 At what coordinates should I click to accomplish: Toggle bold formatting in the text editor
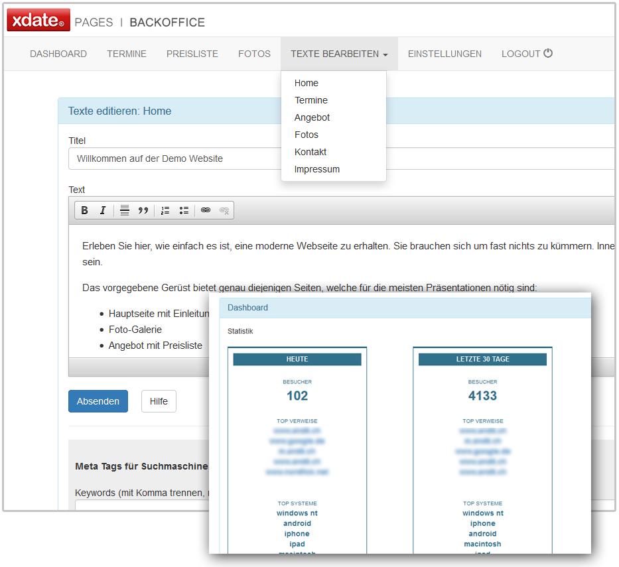(x=84, y=210)
